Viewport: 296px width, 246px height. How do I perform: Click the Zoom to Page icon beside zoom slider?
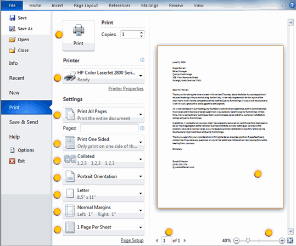(290, 241)
